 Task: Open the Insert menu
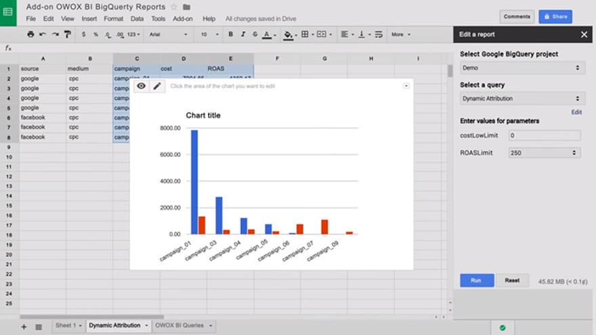pyautogui.click(x=89, y=19)
